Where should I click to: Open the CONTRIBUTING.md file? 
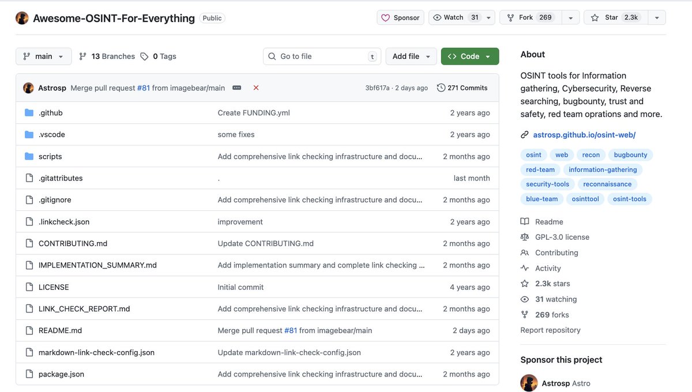click(73, 243)
